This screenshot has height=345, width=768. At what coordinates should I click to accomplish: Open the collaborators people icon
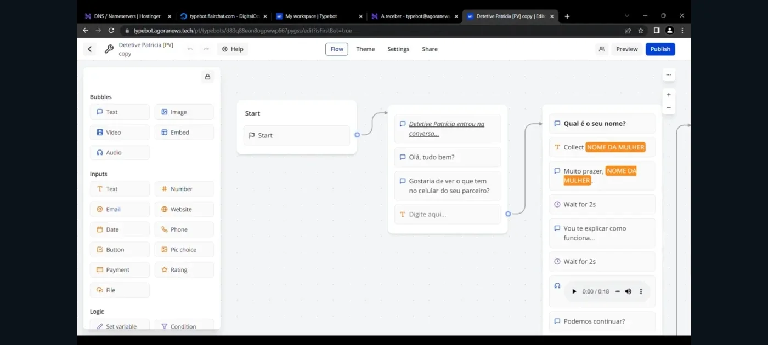click(x=602, y=49)
